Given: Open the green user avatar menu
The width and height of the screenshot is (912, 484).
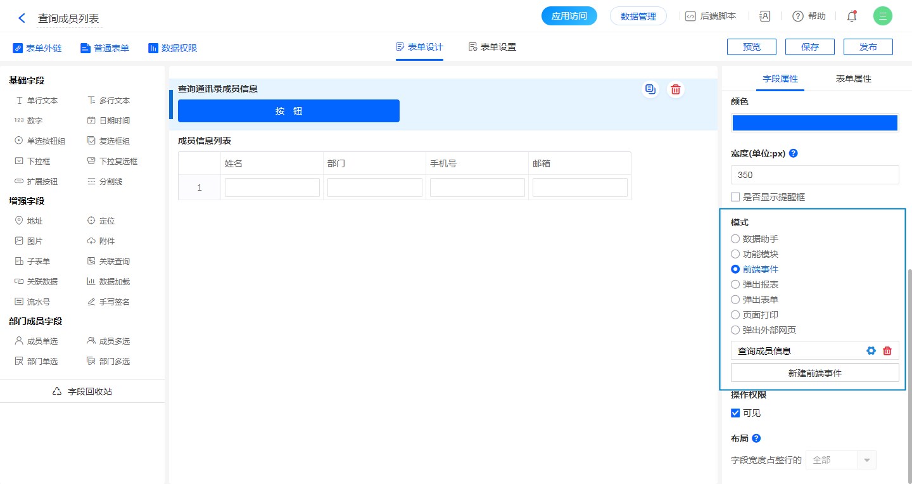Looking at the screenshot, I should (x=882, y=16).
